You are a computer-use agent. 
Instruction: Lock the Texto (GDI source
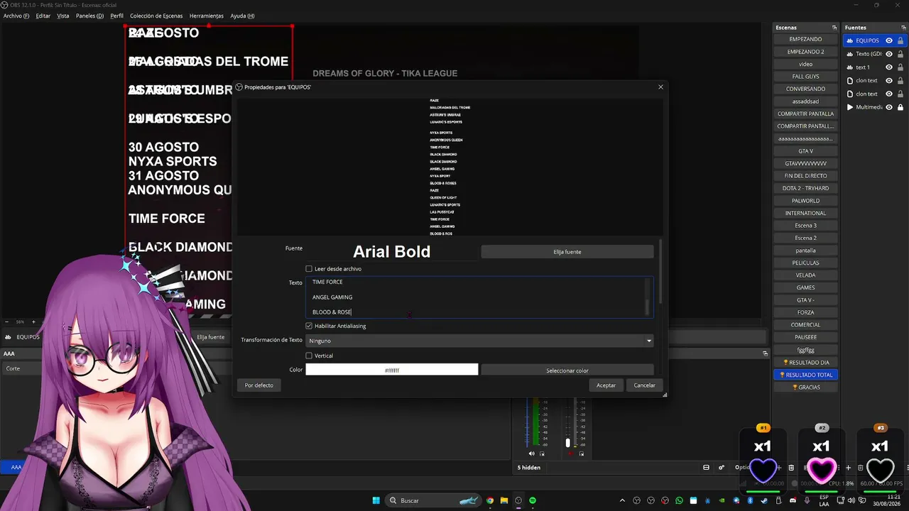tap(900, 54)
